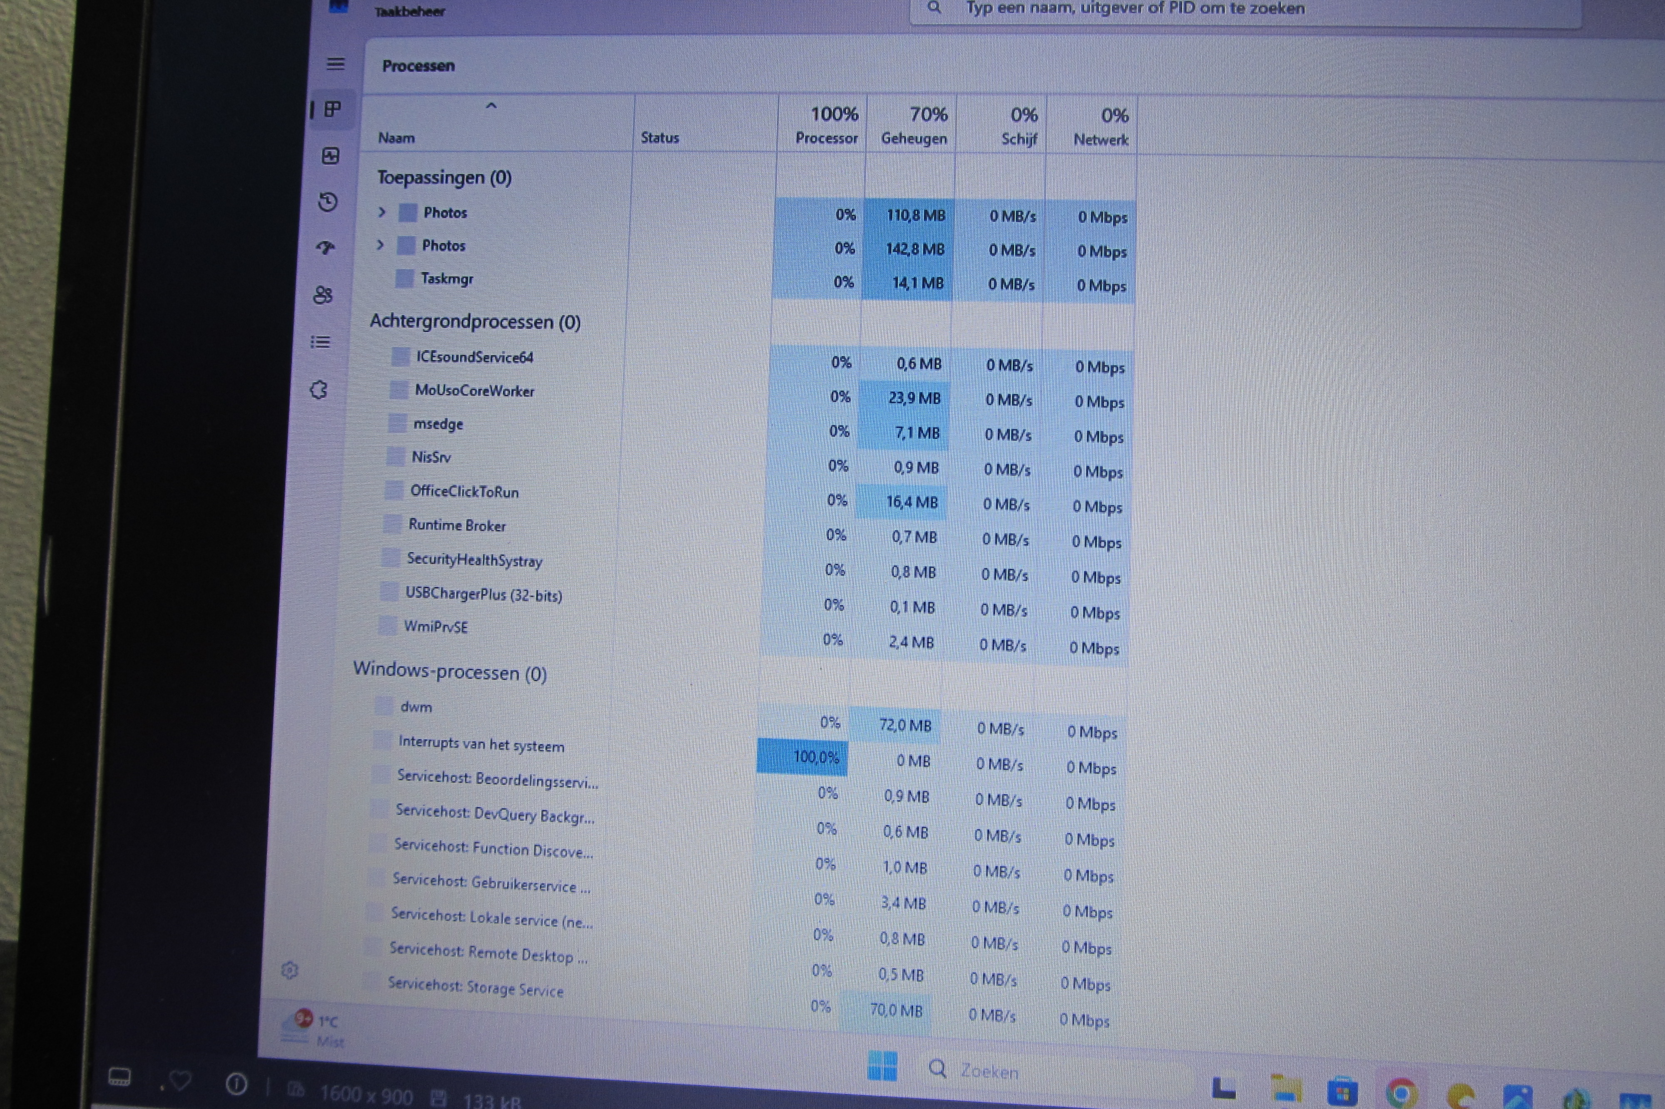The width and height of the screenshot is (1665, 1109).
Task: Open Task Manager settings gear
Action: point(289,970)
